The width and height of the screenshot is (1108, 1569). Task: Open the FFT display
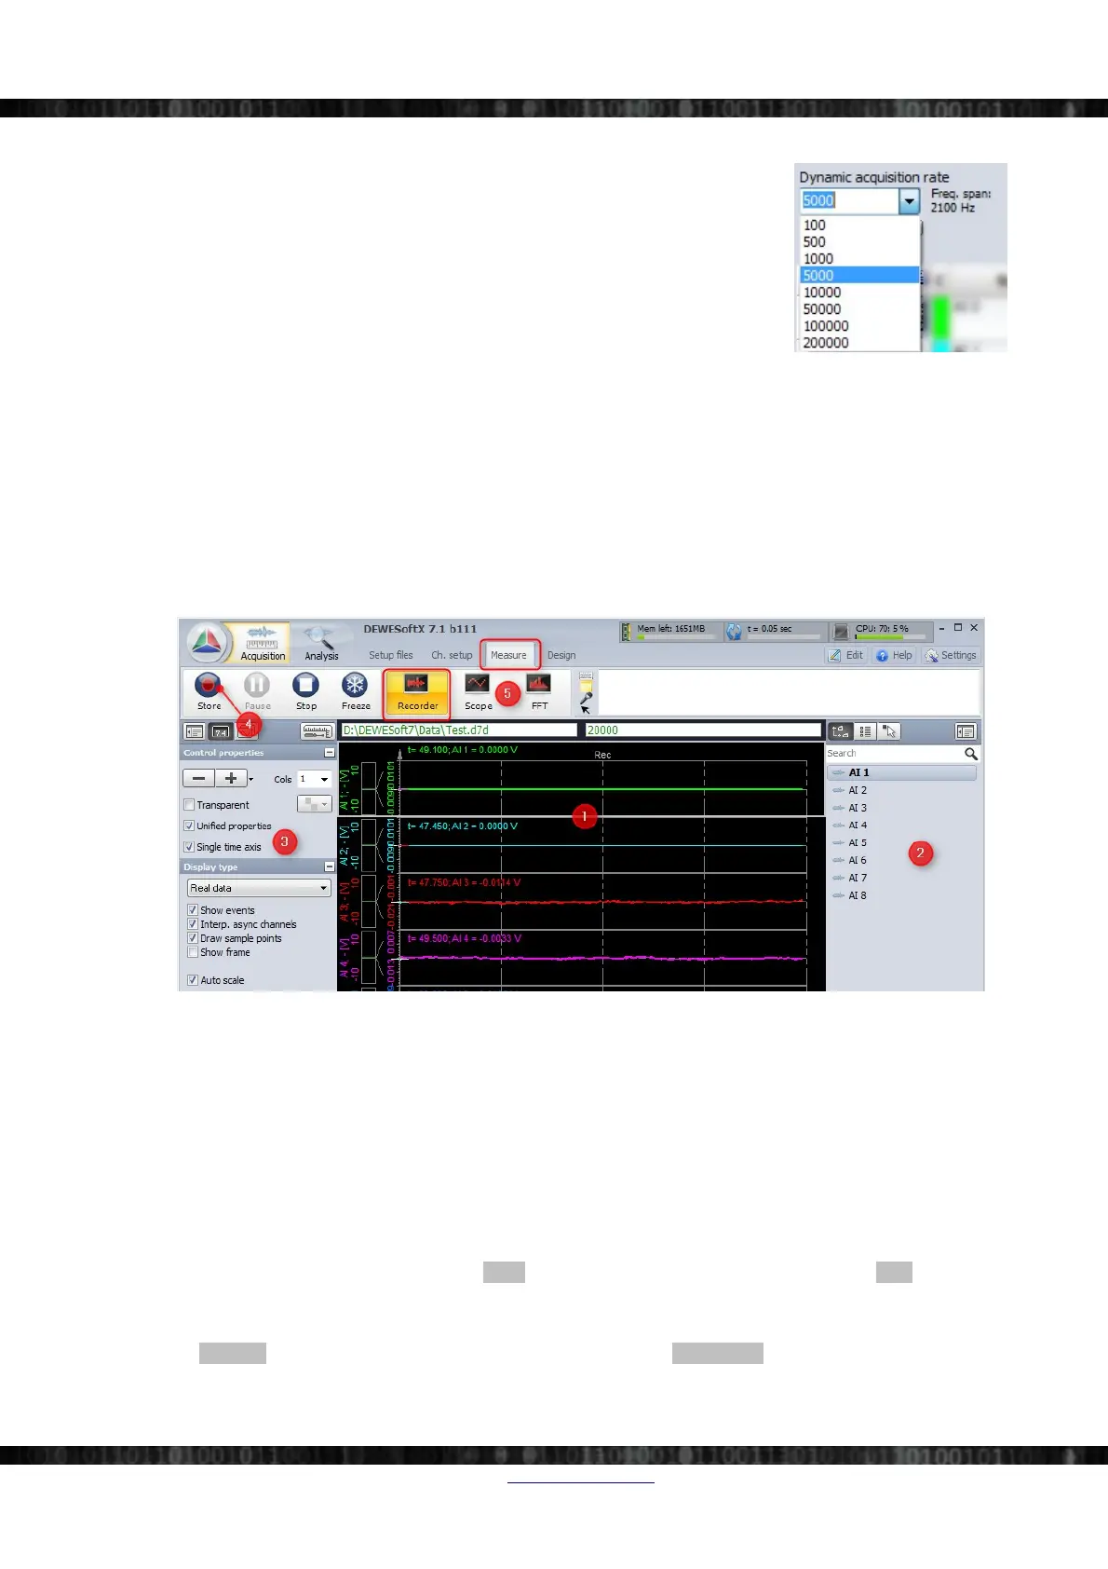pyautogui.click(x=539, y=692)
